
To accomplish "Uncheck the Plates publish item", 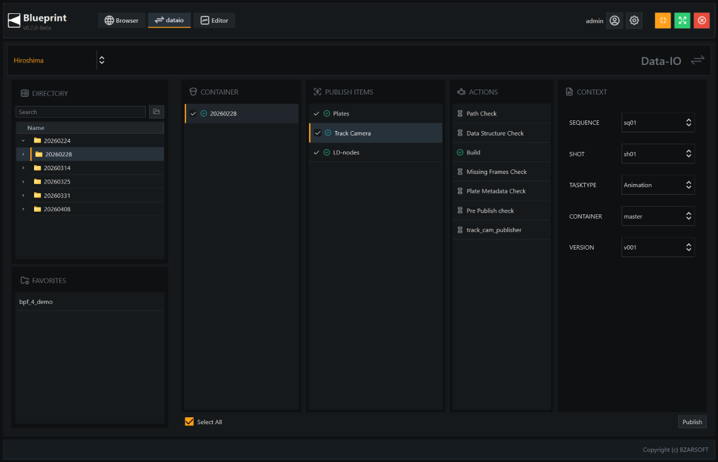I will point(317,113).
